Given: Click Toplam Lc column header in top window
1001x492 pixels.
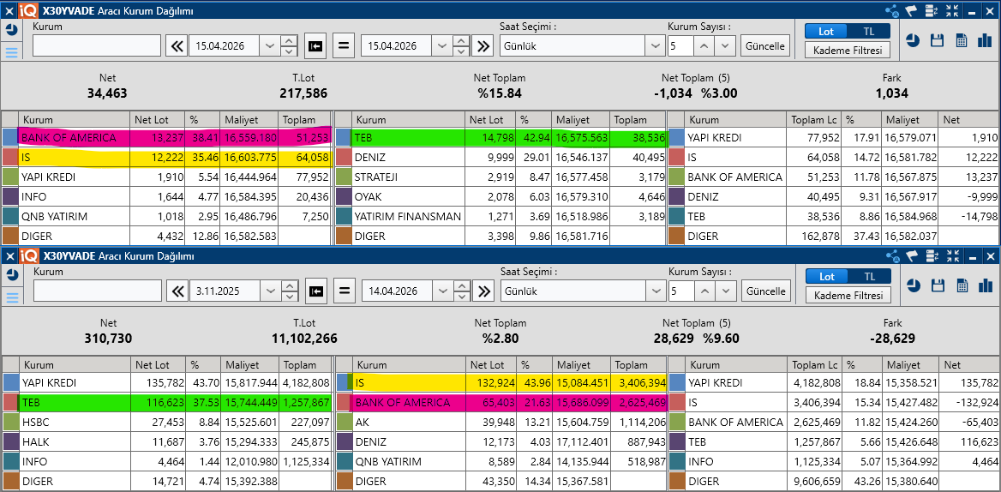Looking at the screenshot, I should tap(814, 119).
